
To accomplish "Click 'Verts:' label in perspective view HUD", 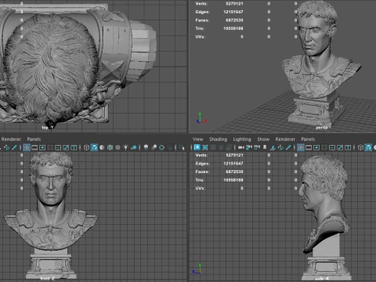I will tap(201, 4).
